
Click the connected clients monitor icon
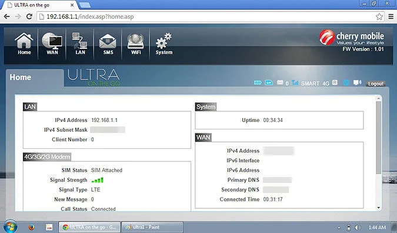click(x=357, y=82)
